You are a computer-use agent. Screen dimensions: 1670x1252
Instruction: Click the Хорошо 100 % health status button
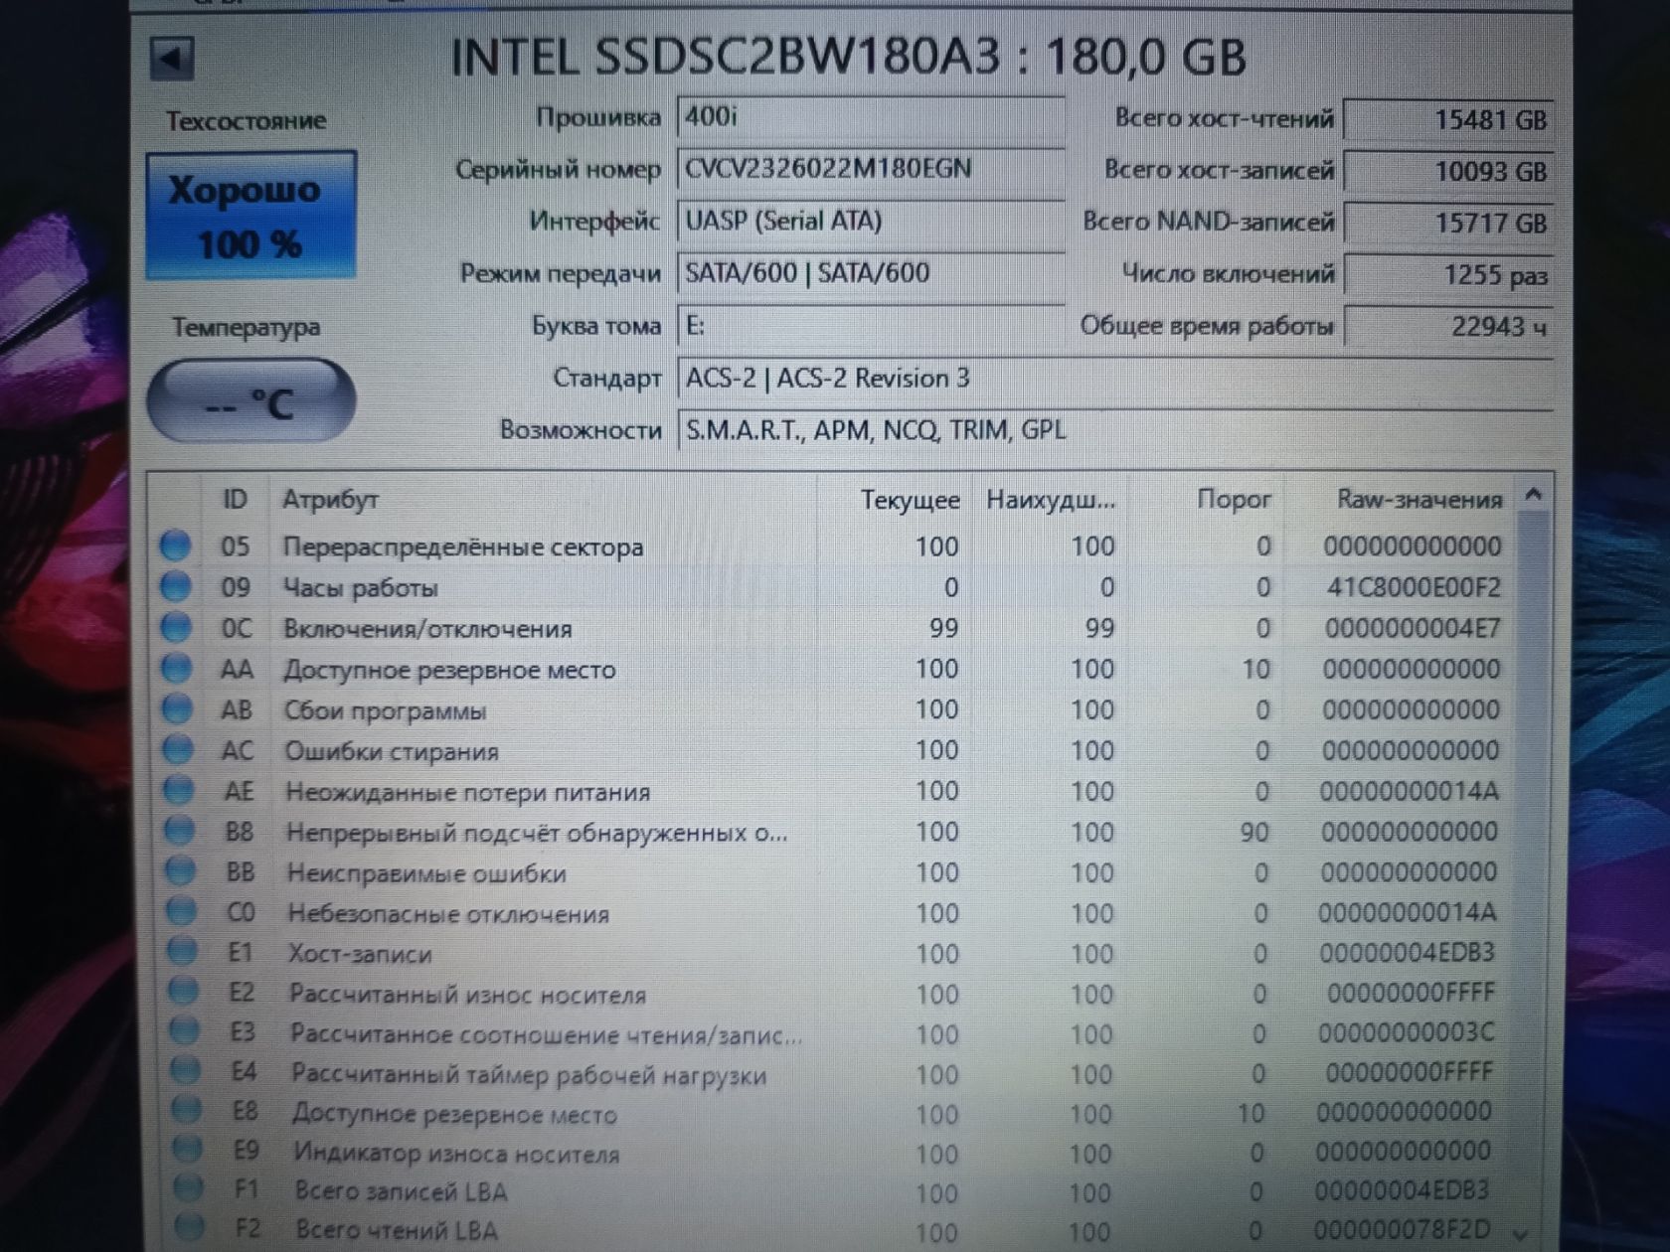(x=250, y=215)
